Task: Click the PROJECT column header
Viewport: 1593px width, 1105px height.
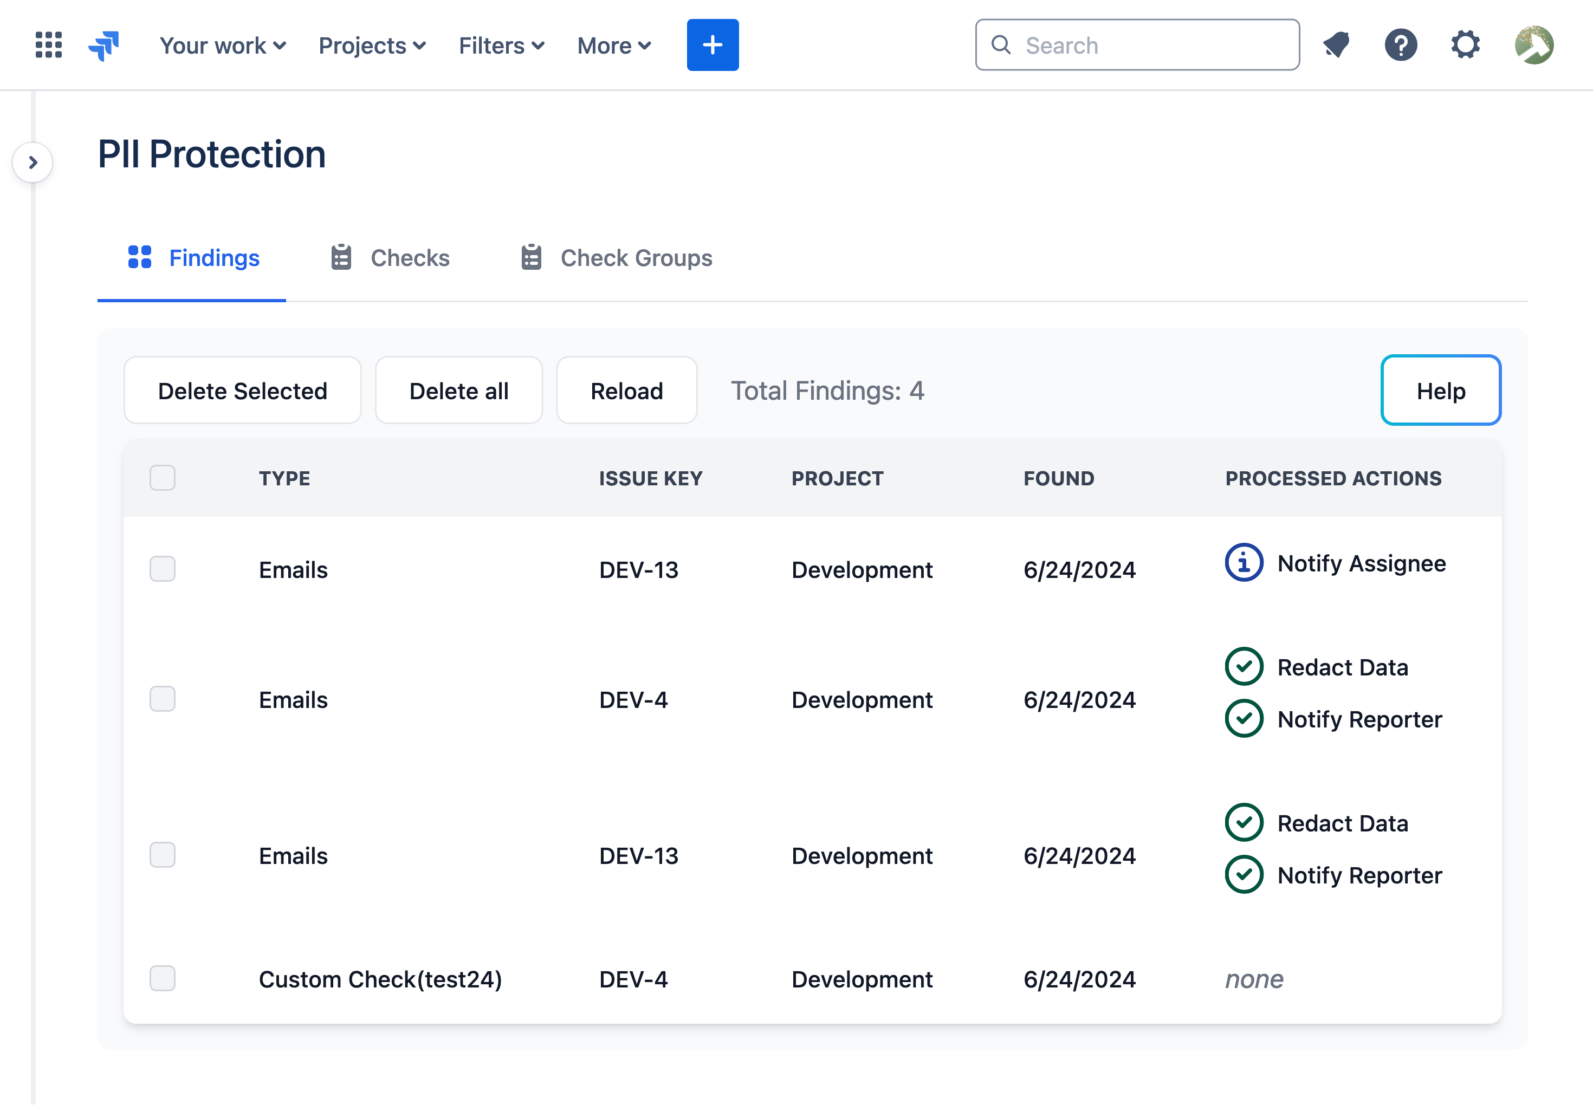Action: point(837,478)
